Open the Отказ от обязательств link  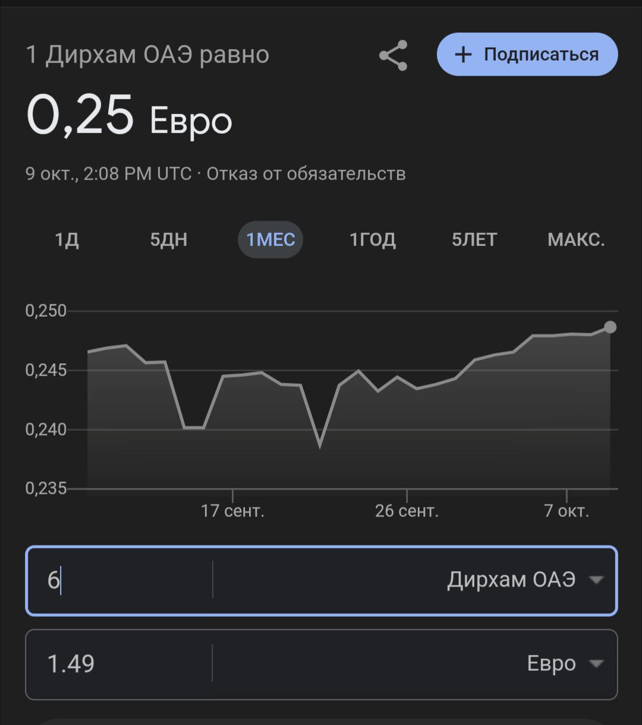306,174
